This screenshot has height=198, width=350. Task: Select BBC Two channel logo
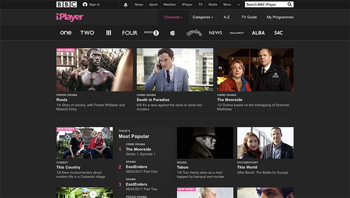(87, 33)
